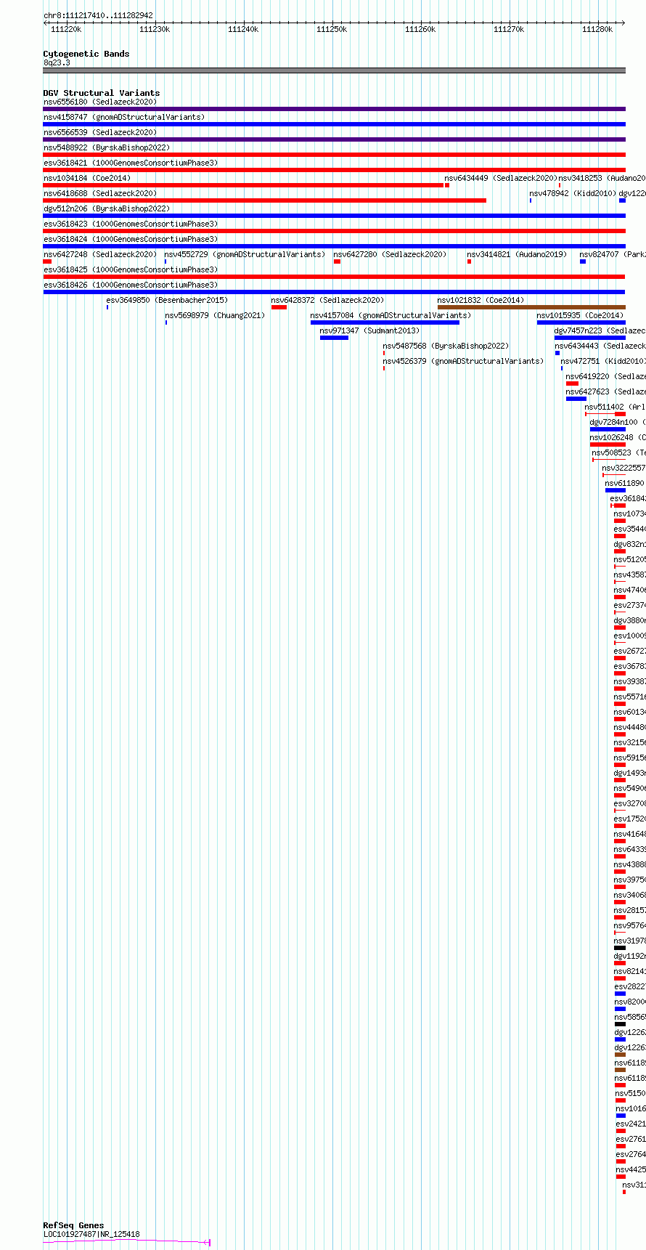Viewport: 646px width, 1250px height.
Task: Click the 111270k ruler tick label
Action: (x=509, y=29)
